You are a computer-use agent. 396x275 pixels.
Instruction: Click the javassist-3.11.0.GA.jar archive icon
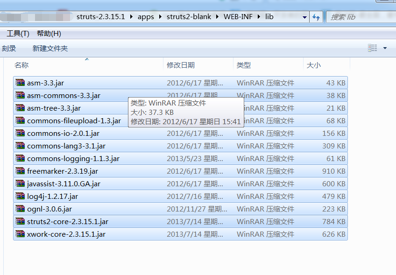point(20,183)
